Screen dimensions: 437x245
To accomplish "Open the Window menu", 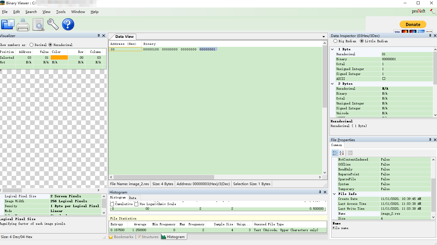I will tap(78, 12).
